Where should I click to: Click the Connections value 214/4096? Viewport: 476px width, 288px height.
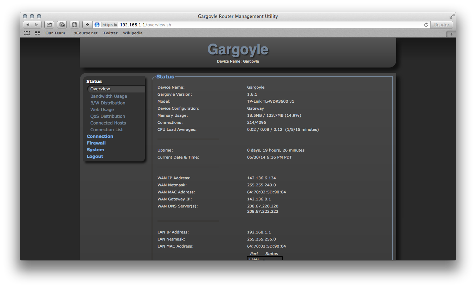click(x=257, y=122)
